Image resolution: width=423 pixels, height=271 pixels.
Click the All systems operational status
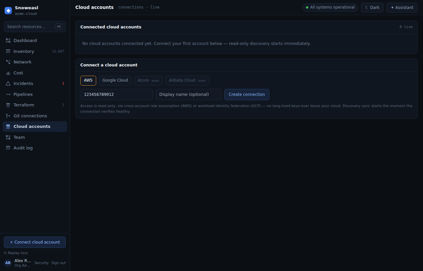tap(330, 7)
